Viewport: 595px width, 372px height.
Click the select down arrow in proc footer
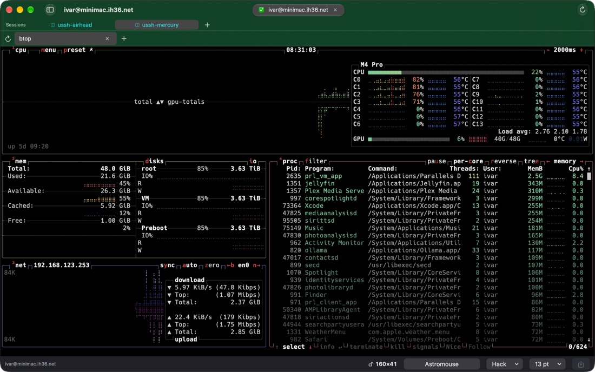(310, 347)
